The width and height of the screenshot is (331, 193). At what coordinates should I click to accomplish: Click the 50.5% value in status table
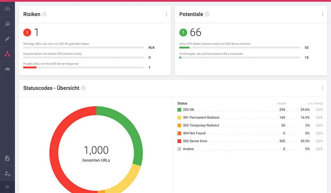tap(305, 141)
